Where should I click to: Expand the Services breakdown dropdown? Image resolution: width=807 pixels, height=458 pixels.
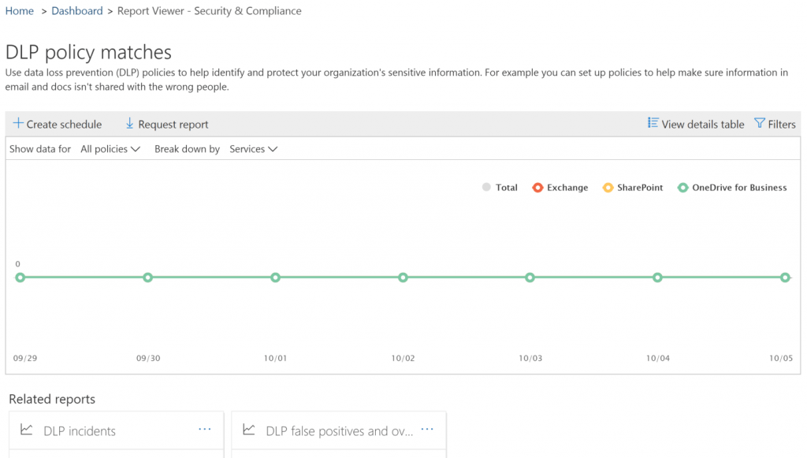pos(253,148)
